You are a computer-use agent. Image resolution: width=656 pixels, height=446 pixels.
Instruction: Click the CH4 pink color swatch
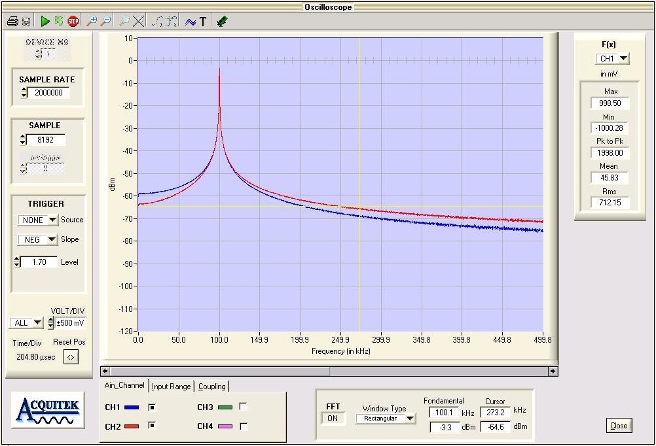(x=225, y=426)
